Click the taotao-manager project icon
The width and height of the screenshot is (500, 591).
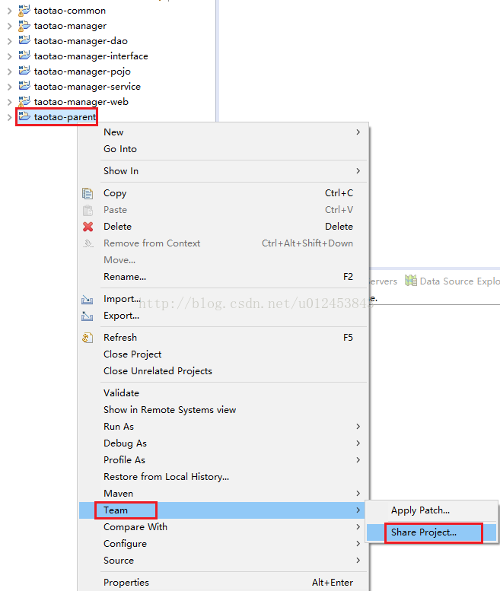[24, 26]
